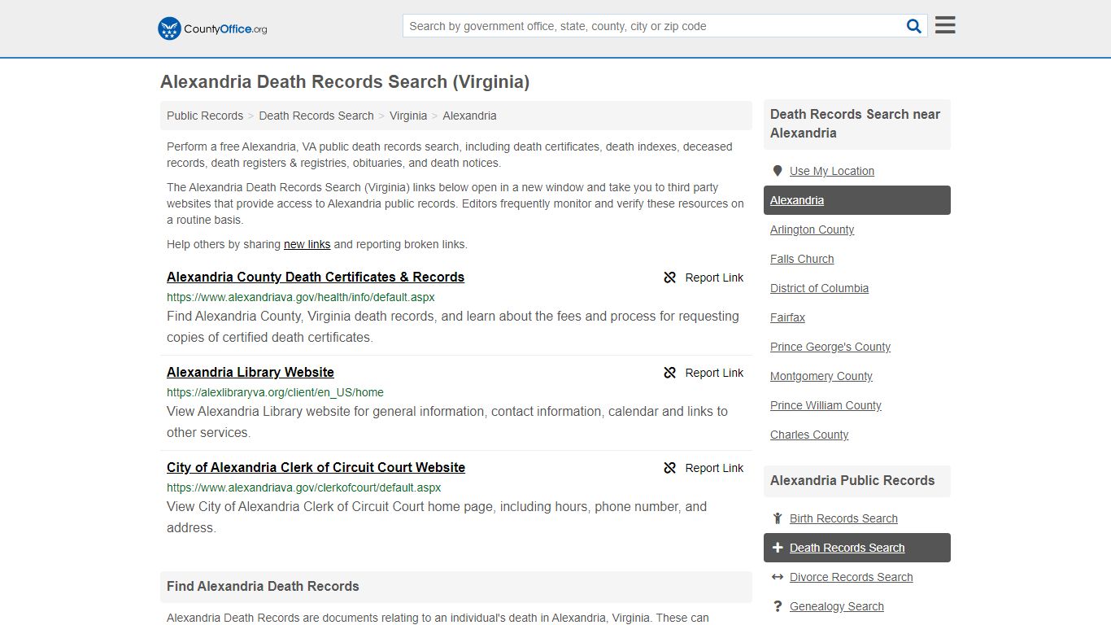Click the Birth Records Search person icon
Viewport: 1111px width, 625px height.
[778, 518]
